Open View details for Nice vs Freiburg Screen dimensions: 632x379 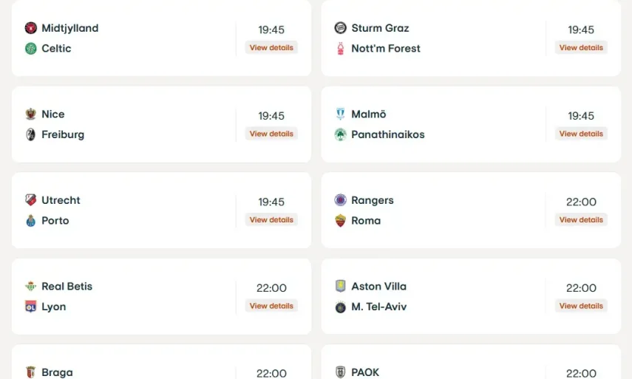pyautogui.click(x=271, y=134)
